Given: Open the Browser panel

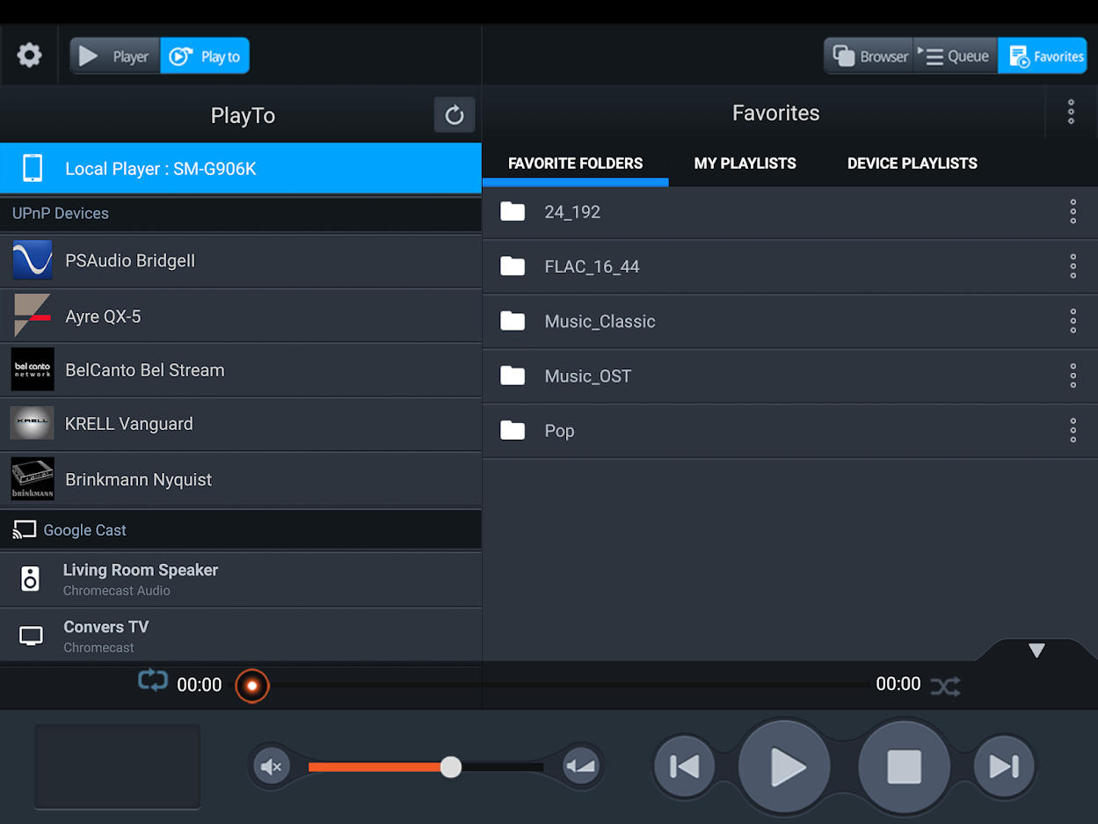Looking at the screenshot, I should (x=869, y=56).
